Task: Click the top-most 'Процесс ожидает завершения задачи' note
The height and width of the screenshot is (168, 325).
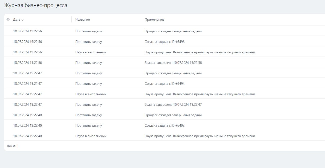Action: pos(173,31)
